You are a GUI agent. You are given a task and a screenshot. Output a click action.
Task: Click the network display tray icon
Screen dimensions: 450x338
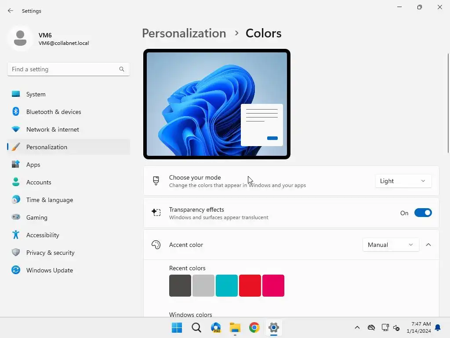pyautogui.click(x=385, y=327)
